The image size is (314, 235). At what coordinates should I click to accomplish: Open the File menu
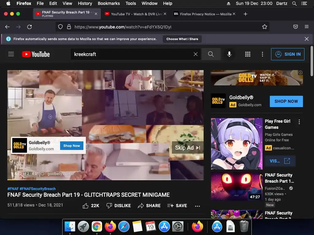pos(40,3)
